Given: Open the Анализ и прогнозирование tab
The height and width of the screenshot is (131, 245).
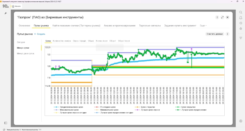Looking at the screenshot, I should click(120, 25).
